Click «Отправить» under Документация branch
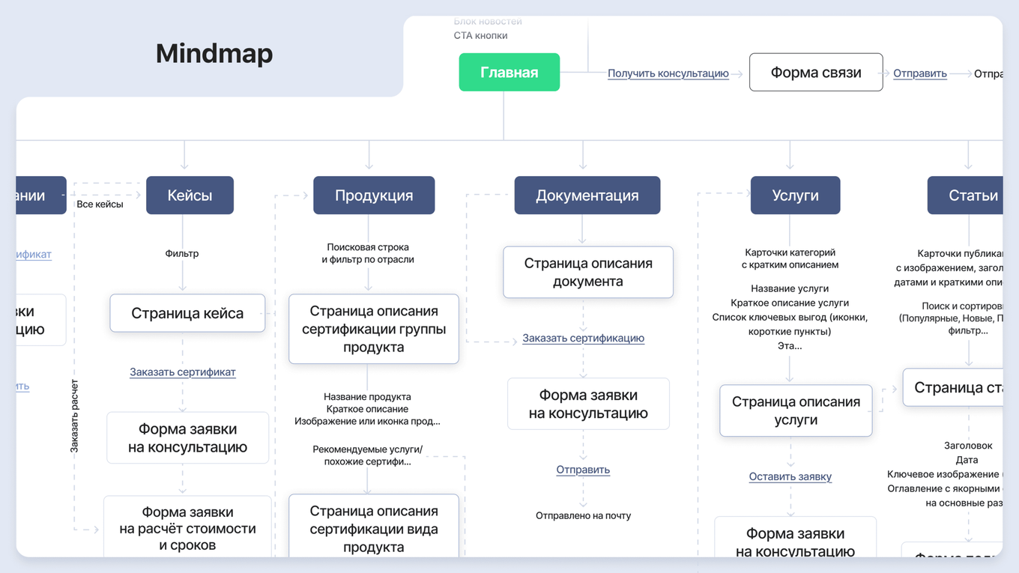1019x573 pixels. coord(584,469)
